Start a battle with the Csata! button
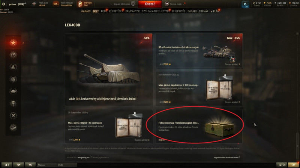300x168 pixels. (x=150, y=4)
